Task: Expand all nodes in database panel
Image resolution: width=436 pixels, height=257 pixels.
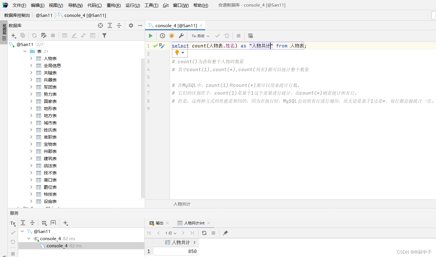Action: point(110,25)
